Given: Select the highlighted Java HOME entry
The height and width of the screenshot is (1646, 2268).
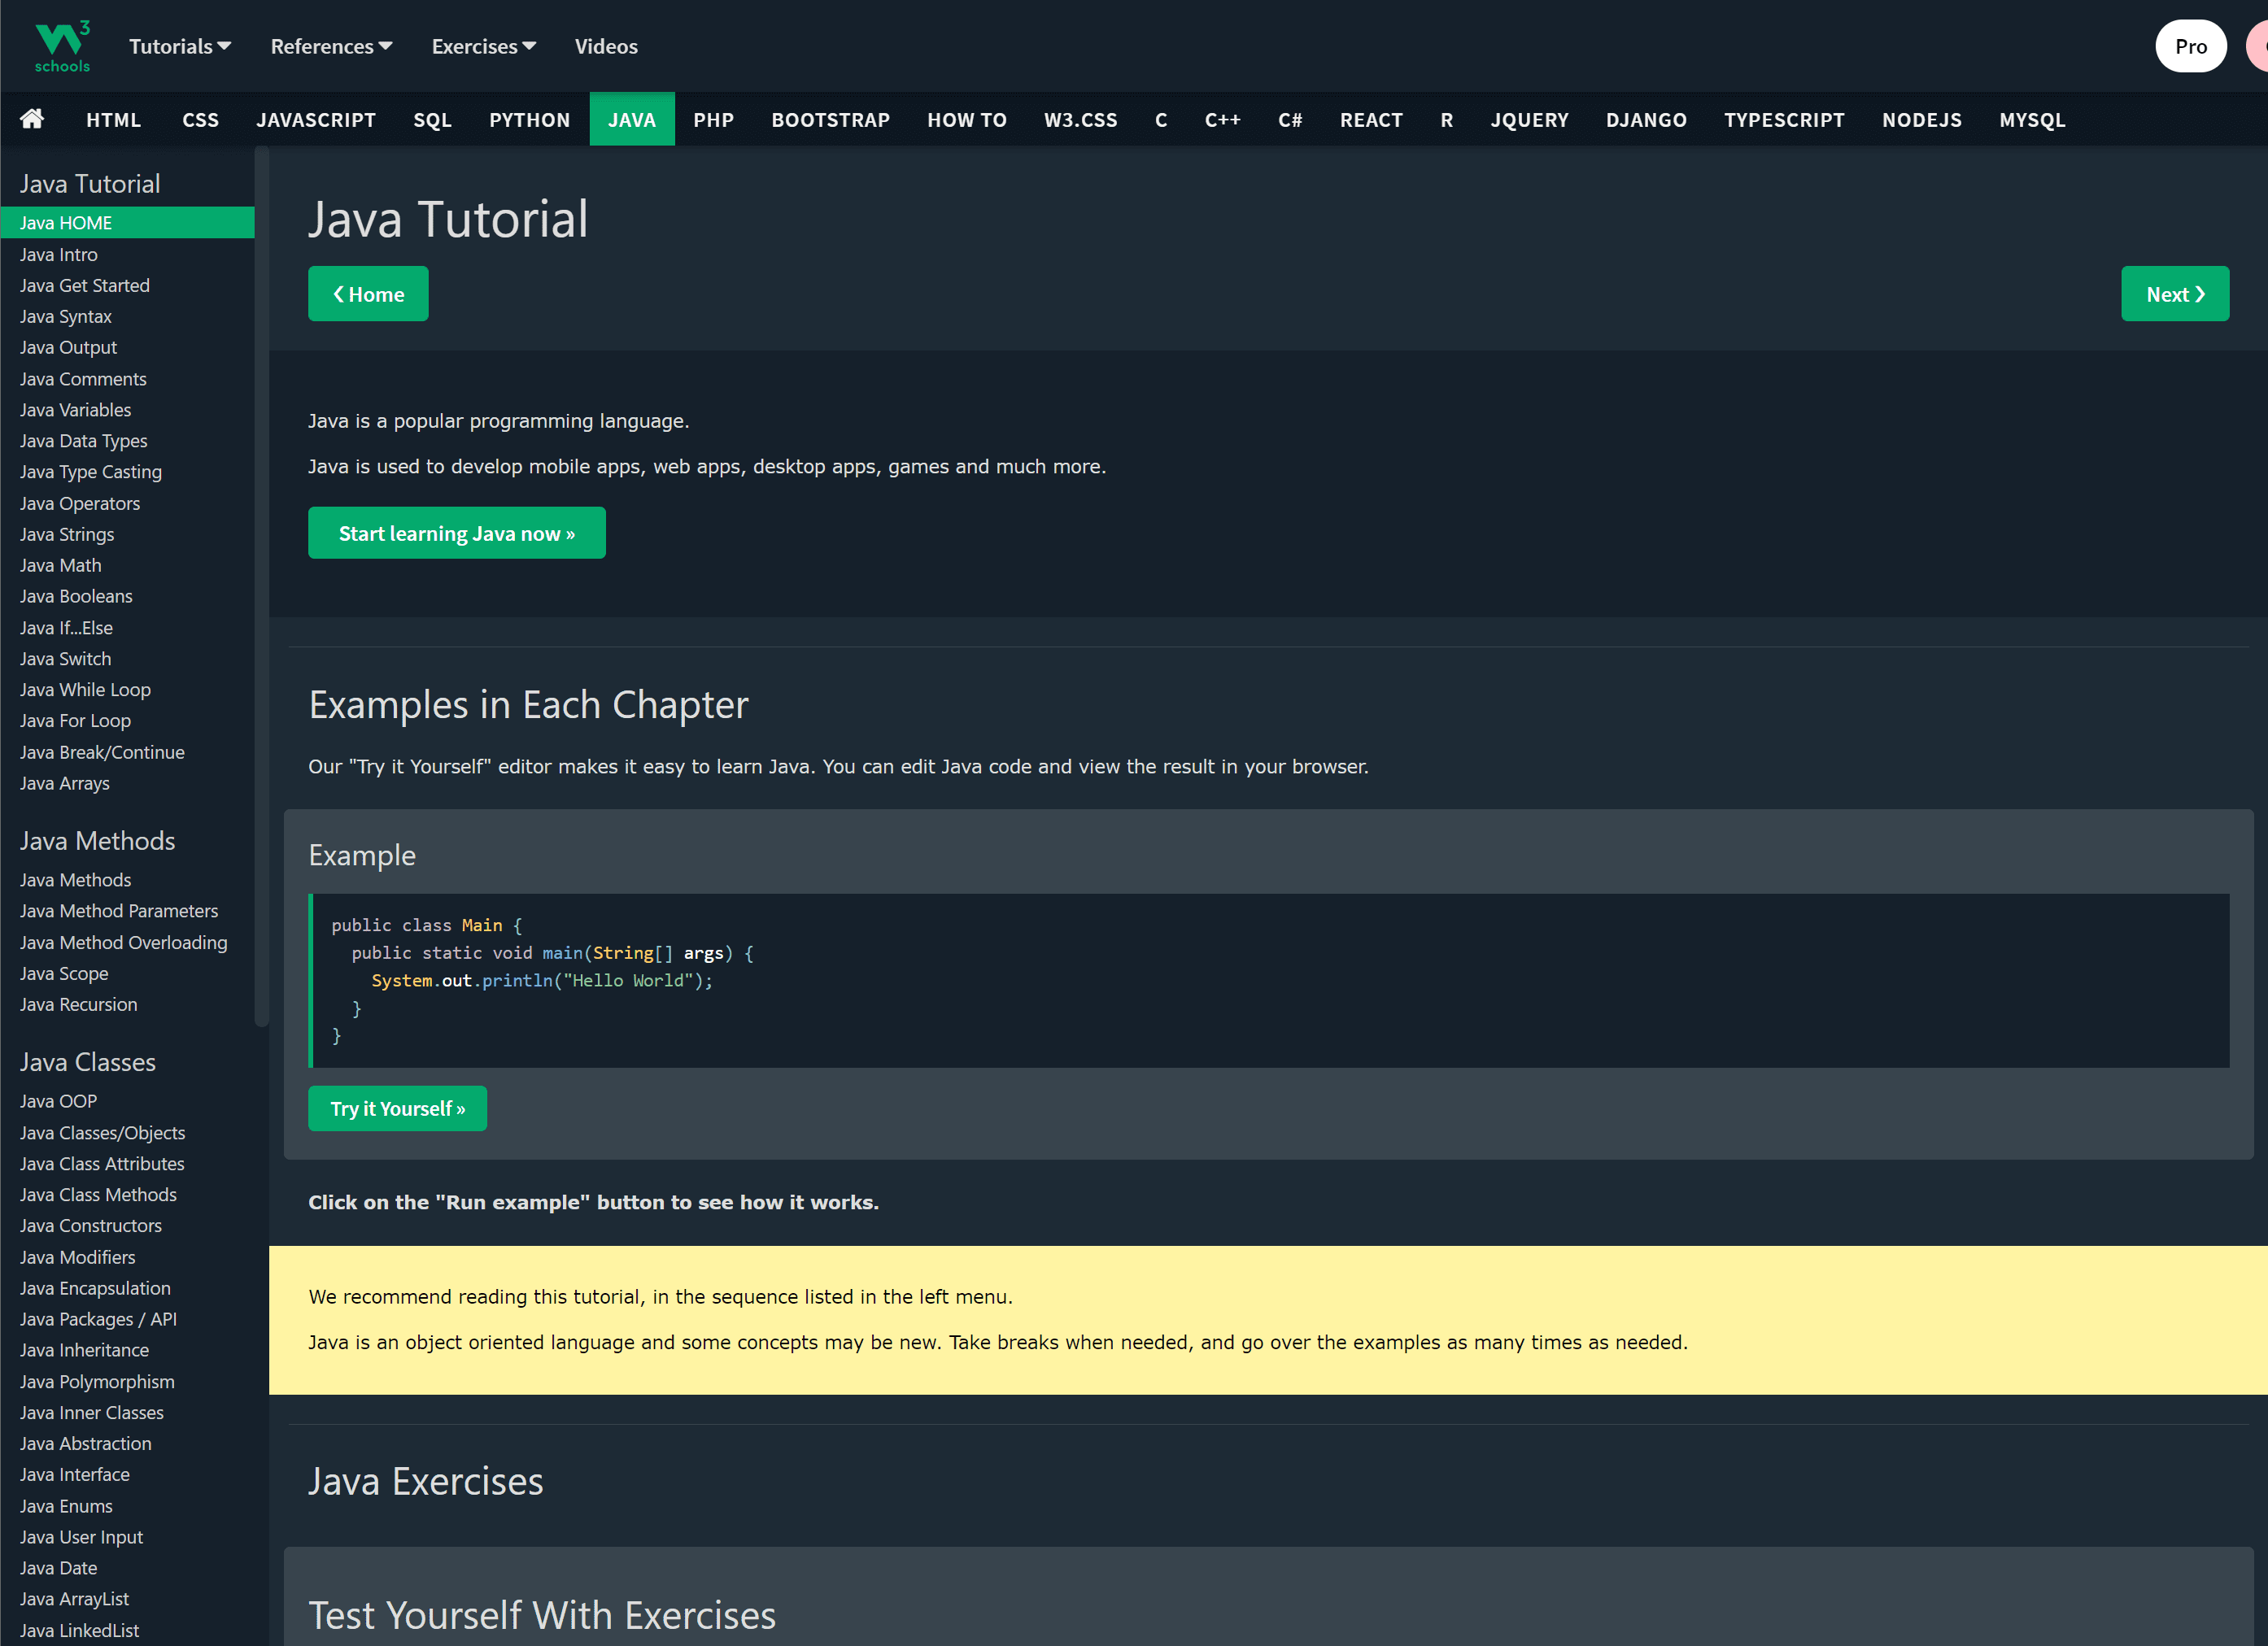Looking at the screenshot, I should (x=66, y=222).
